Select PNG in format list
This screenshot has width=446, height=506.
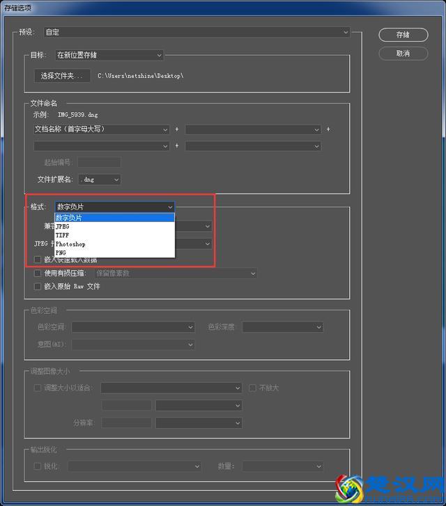(x=114, y=253)
